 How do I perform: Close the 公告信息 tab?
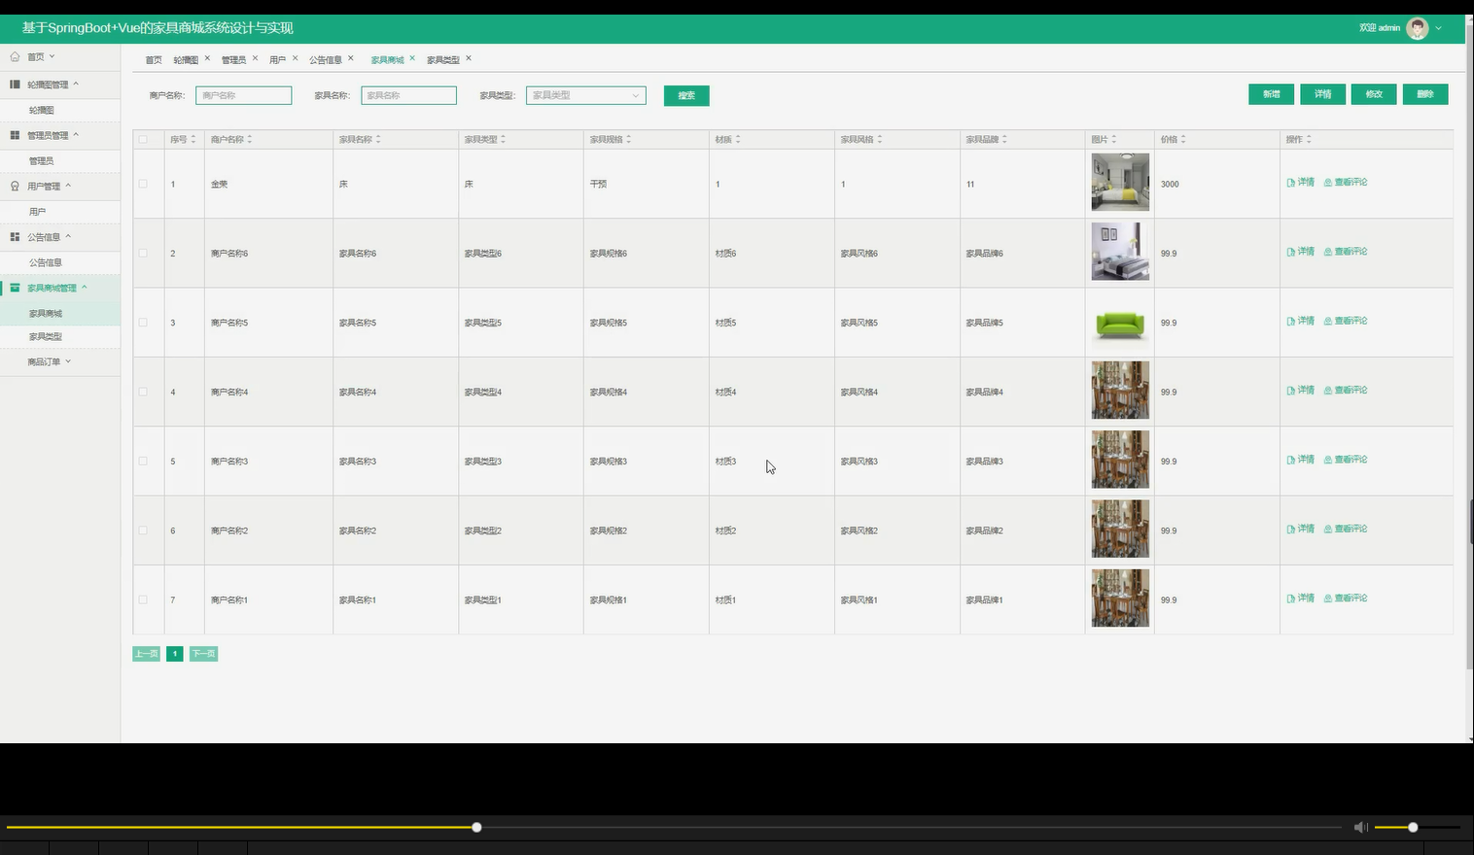(x=350, y=58)
